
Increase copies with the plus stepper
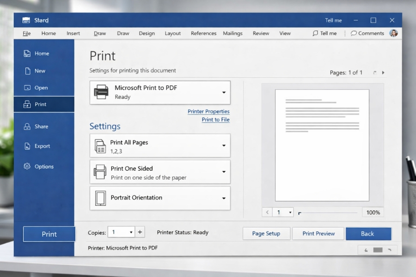click(140, 232)
